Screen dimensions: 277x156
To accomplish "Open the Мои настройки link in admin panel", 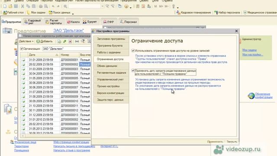I will click(252, 55).
